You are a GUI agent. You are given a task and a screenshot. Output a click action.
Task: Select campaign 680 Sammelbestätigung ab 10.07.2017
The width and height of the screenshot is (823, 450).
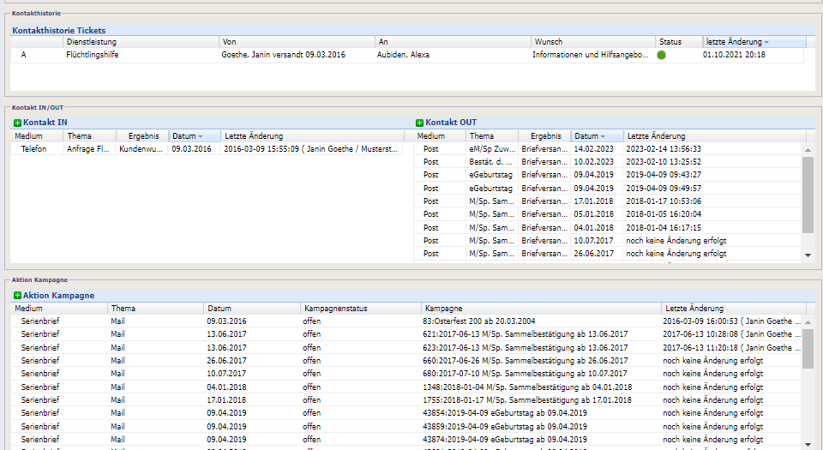[x=525, y=374]
